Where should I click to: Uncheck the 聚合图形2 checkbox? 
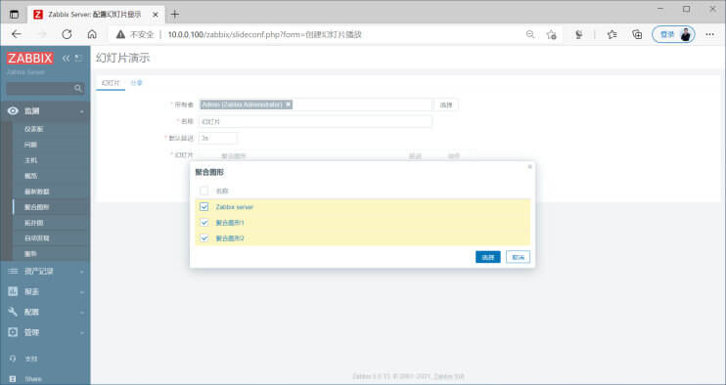[204, 238]
